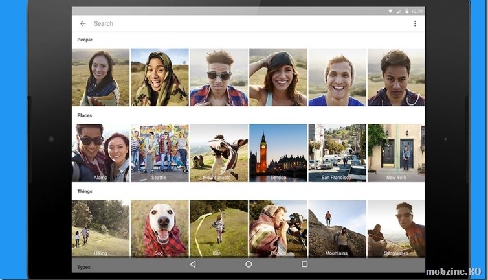The width and height of the screenshot is (488, 280).
Task: Tap the Wi-Fi status icon
Action: (x=390, y=11)
